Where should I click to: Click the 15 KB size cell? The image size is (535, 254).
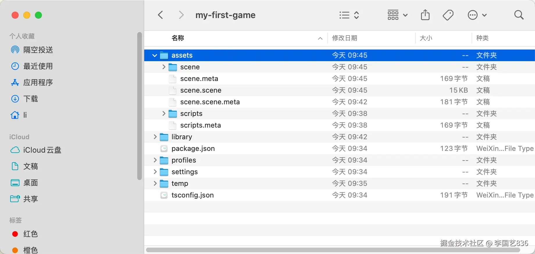coord(459,90)
